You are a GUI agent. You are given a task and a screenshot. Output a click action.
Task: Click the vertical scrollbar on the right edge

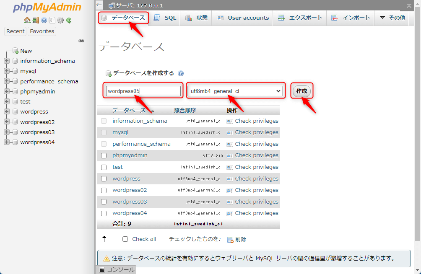(417, 126)
